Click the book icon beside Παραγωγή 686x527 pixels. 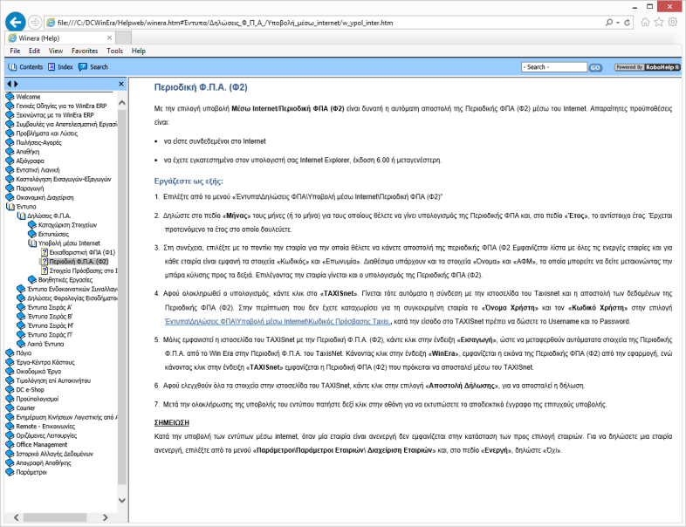10,188
